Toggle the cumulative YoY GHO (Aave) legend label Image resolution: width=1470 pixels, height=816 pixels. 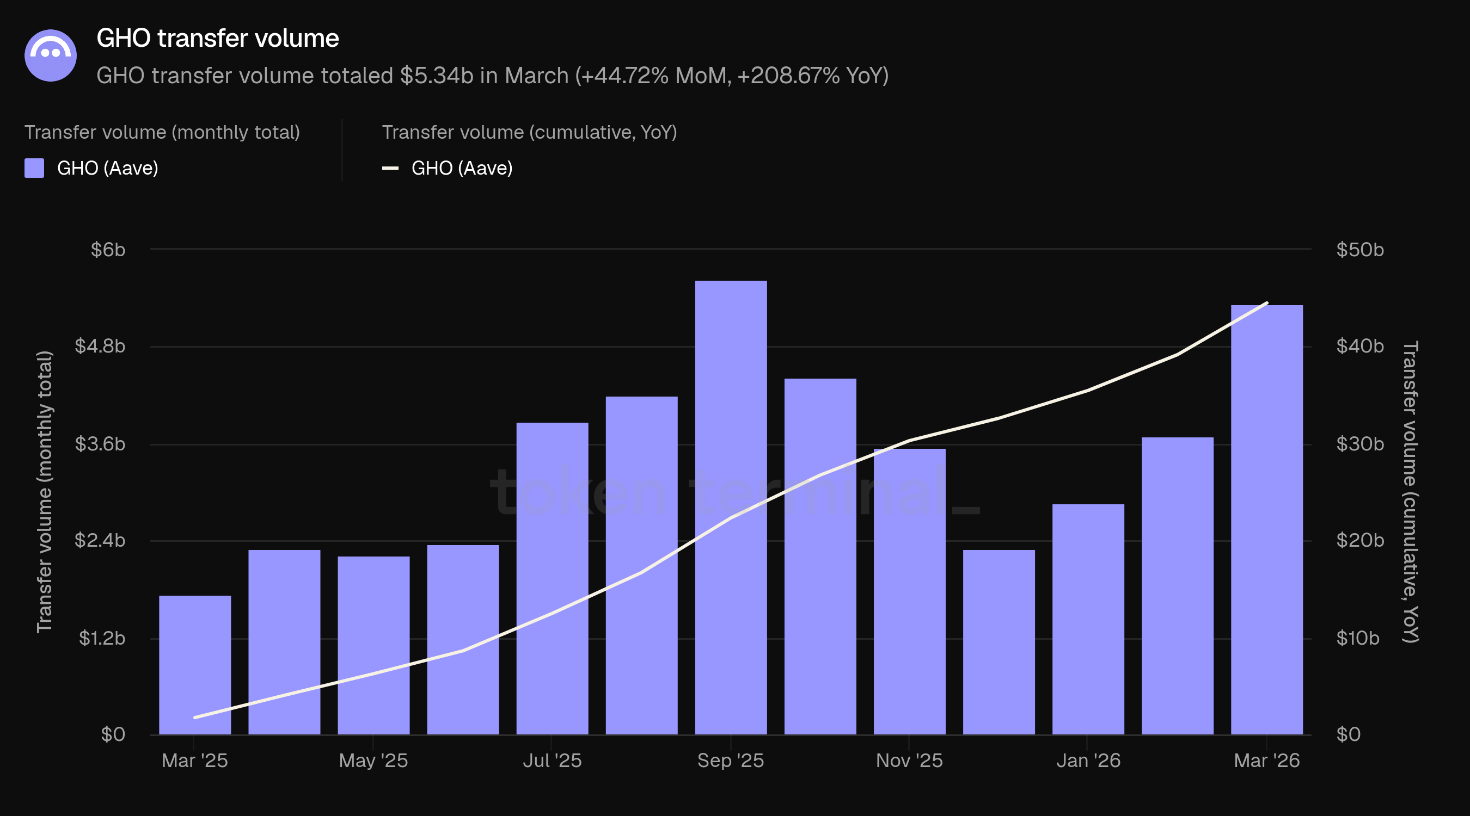click(x=462, y=168)
